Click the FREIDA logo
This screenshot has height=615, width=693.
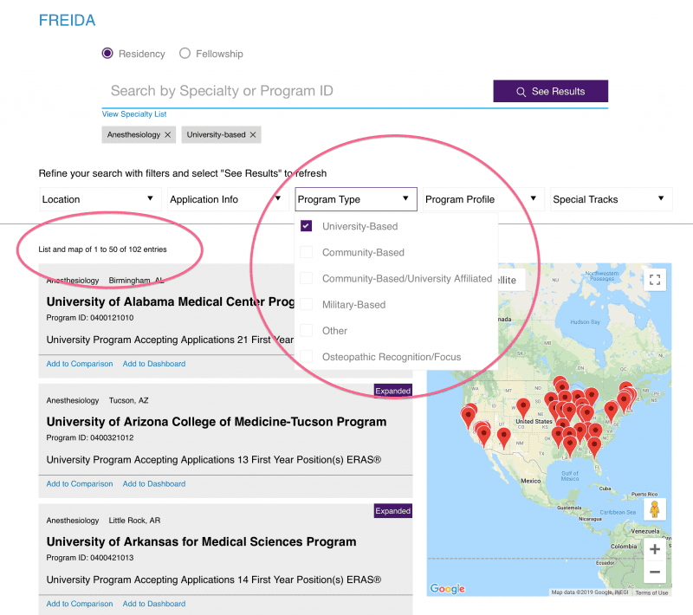coord(68,20)
